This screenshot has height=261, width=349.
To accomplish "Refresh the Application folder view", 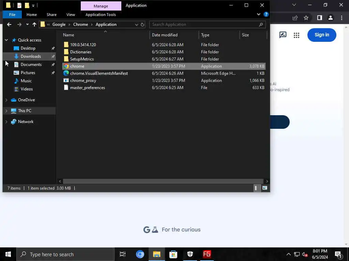I will click(142, 24).
